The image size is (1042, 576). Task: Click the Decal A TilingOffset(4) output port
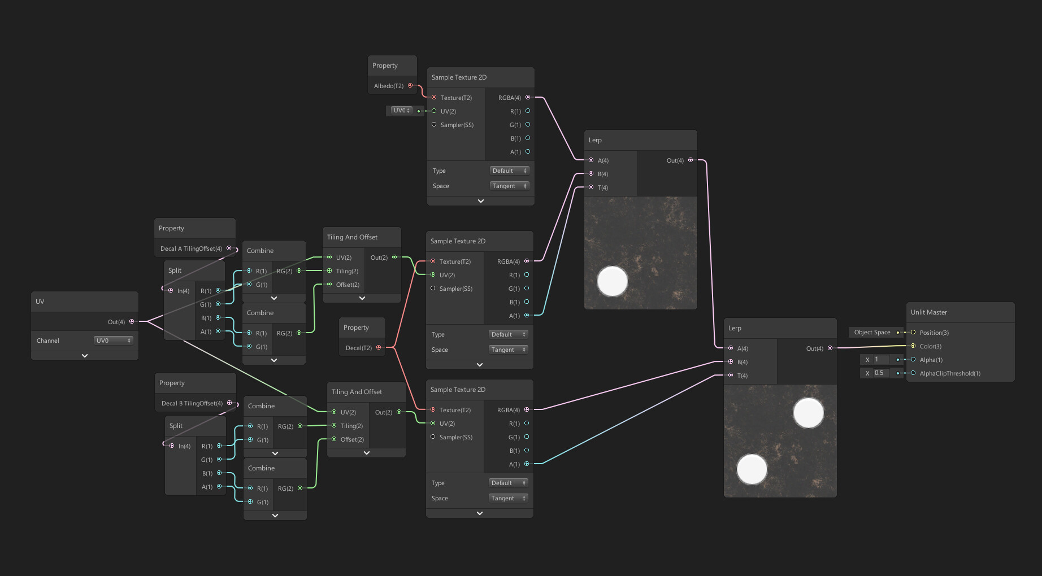click(229, 248)
